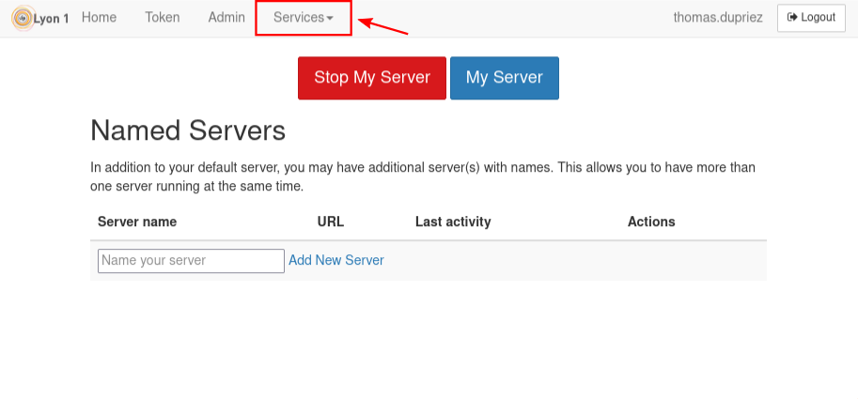Viewport: 858px width, 399px height.
Task: Click the 'Lyon 1' brand text
Action: point(51,19)
